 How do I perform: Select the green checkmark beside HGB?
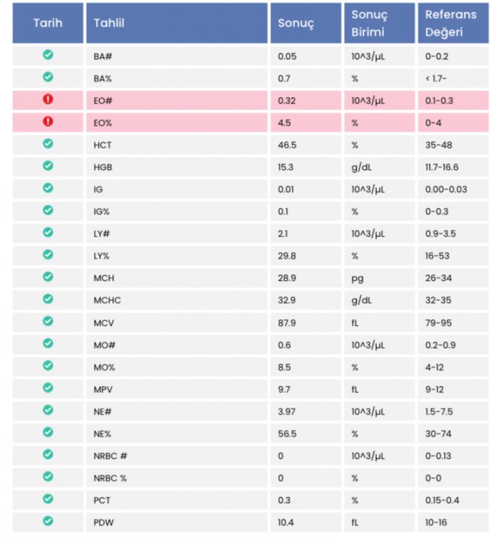coord(48,166)
